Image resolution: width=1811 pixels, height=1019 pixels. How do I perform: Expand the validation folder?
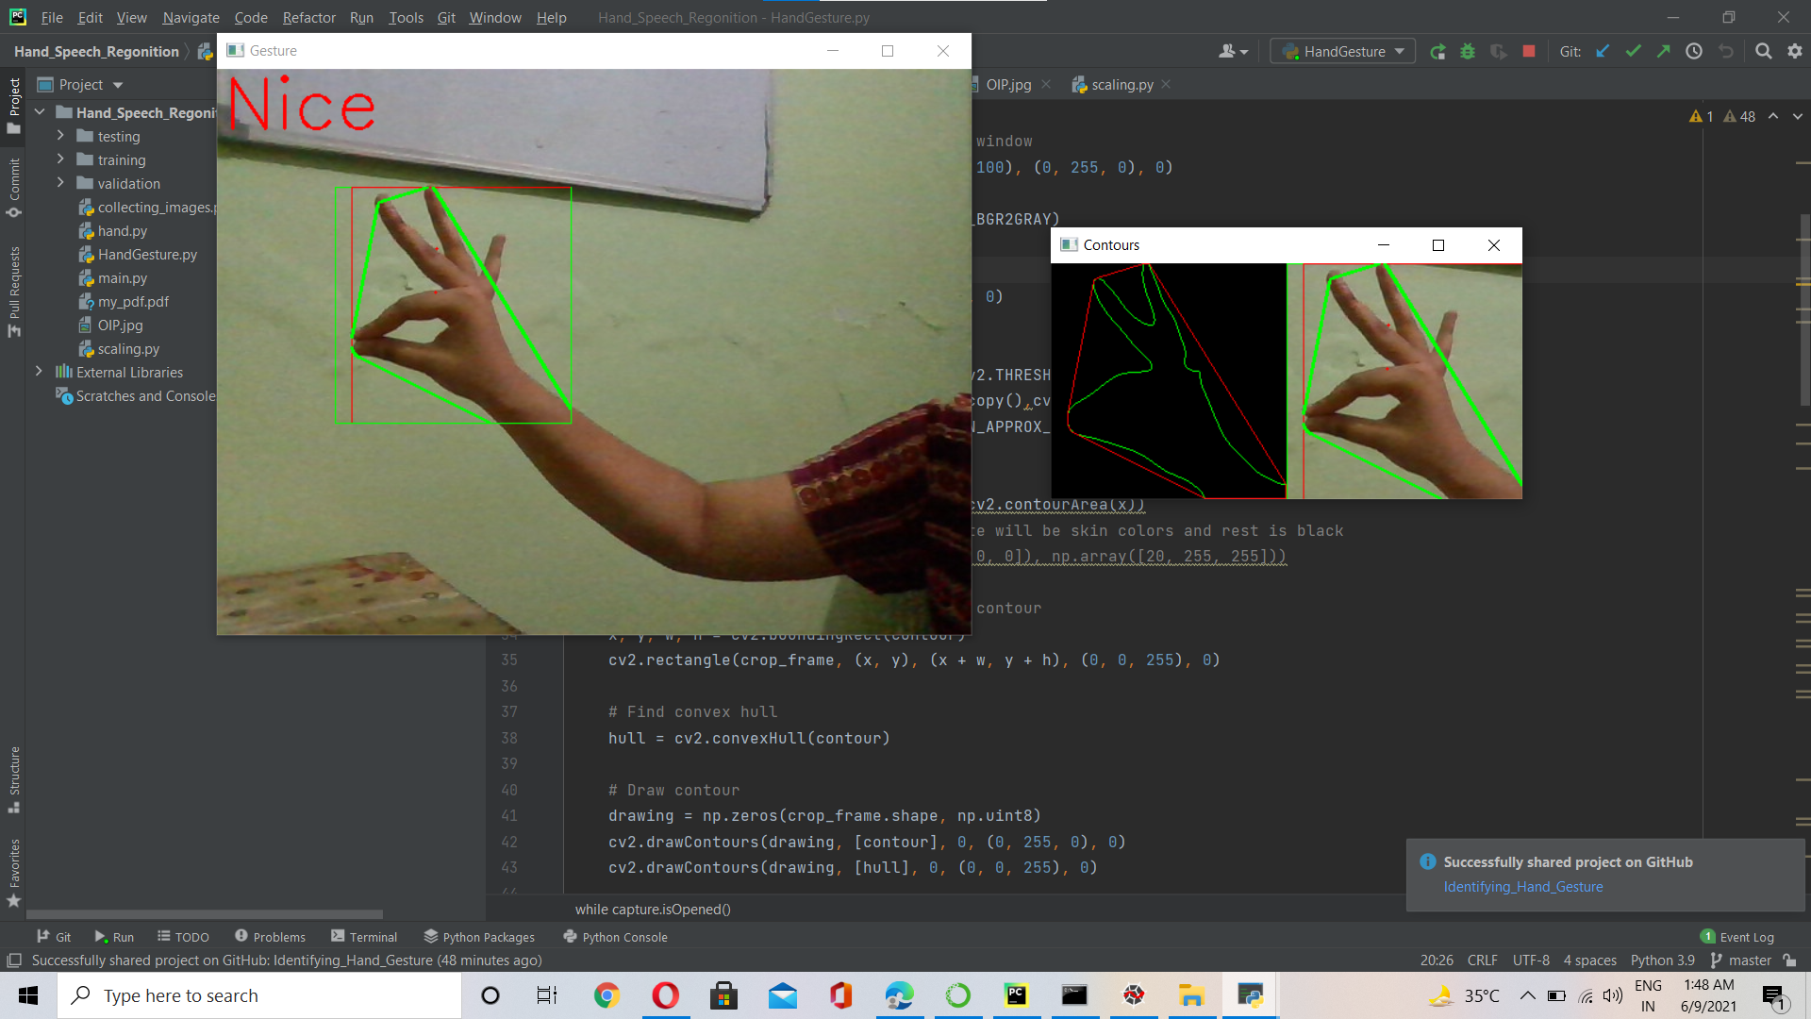click(61, 183)
